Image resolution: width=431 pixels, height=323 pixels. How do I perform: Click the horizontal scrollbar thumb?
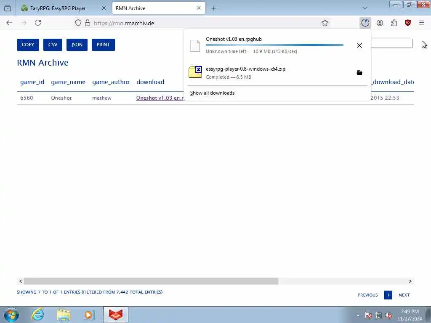click(x=151, y=281)
